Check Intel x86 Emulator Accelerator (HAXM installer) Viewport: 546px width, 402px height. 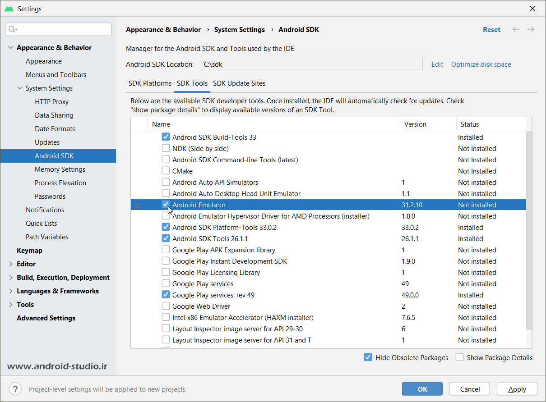coord(166,317)
